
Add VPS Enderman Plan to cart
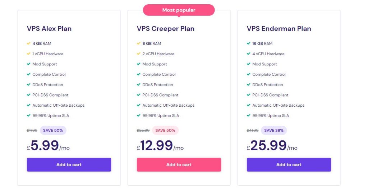[x=289, y=164]
